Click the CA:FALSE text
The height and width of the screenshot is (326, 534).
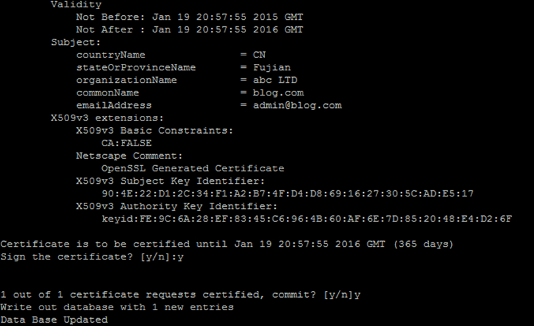pos(127,143)
